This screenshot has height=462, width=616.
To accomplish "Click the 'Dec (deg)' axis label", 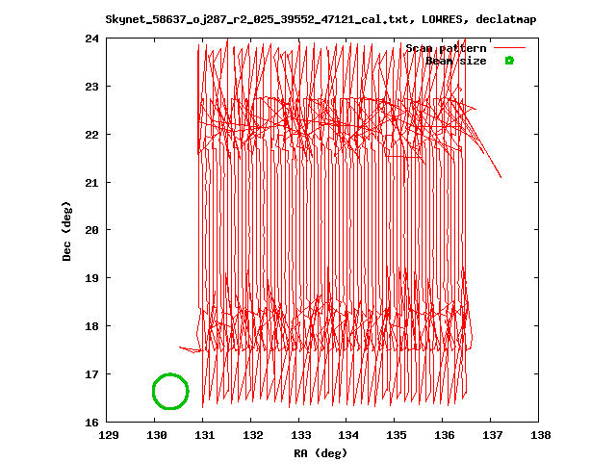I will pos(66,231).
